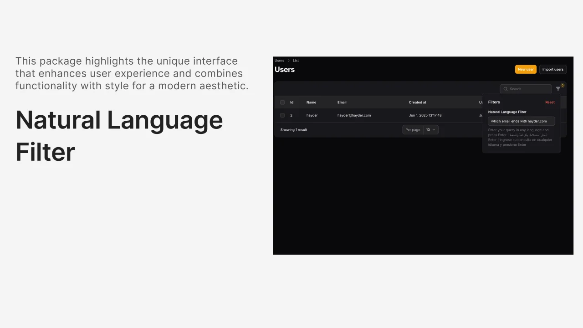583x328 pixels.
Task: Click the List breadcrumb item
Action: [x=296, y=60]
